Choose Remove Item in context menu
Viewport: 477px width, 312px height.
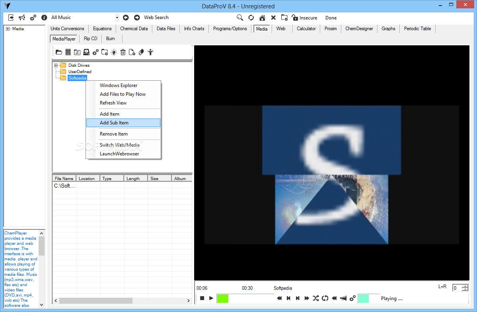click(123, 134)
